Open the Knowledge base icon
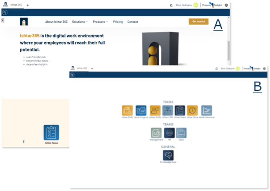This screenshot has height=191, width=270. pos(168,155)
